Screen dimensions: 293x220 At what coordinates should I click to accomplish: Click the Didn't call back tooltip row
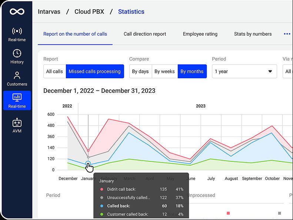pos(141,189)
